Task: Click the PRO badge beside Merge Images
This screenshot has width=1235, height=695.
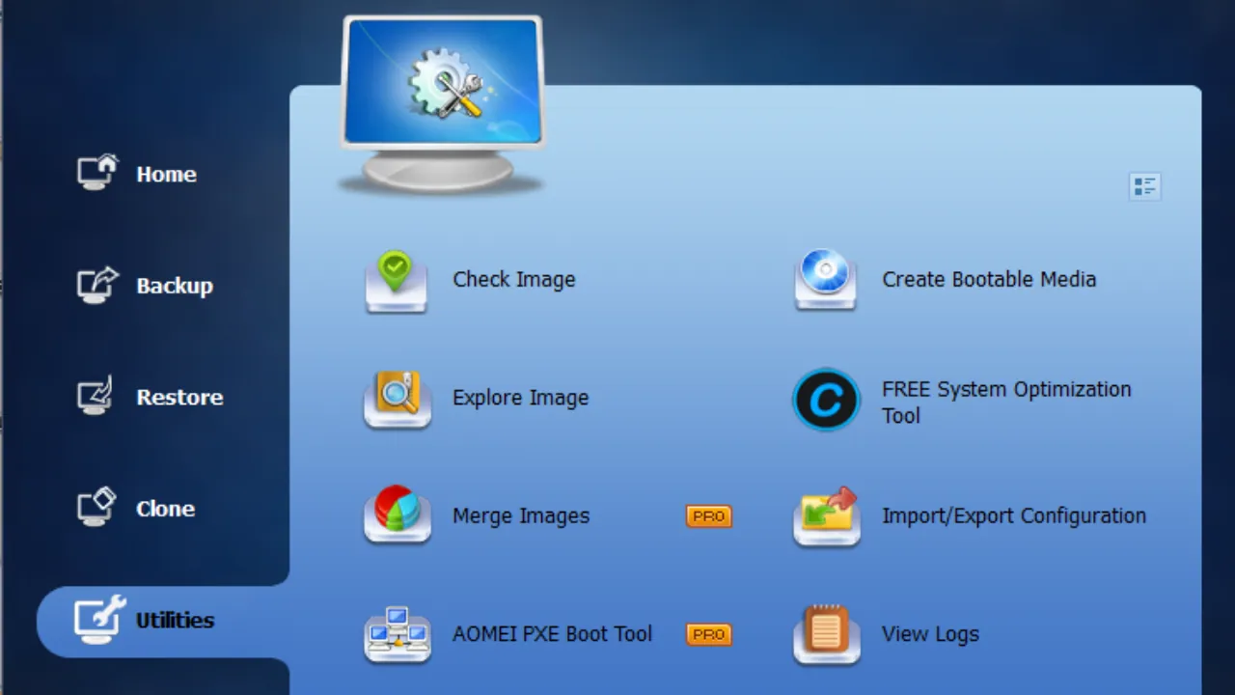Action: pyautogui.click(x=709, y=516)
